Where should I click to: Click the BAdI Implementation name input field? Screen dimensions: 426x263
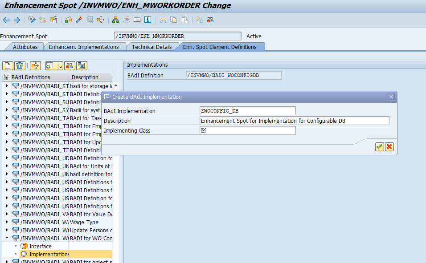(247, 111)
